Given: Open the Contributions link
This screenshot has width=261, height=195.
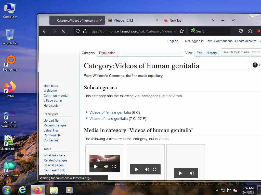Looking at the screenshot, I should point(223,41).
